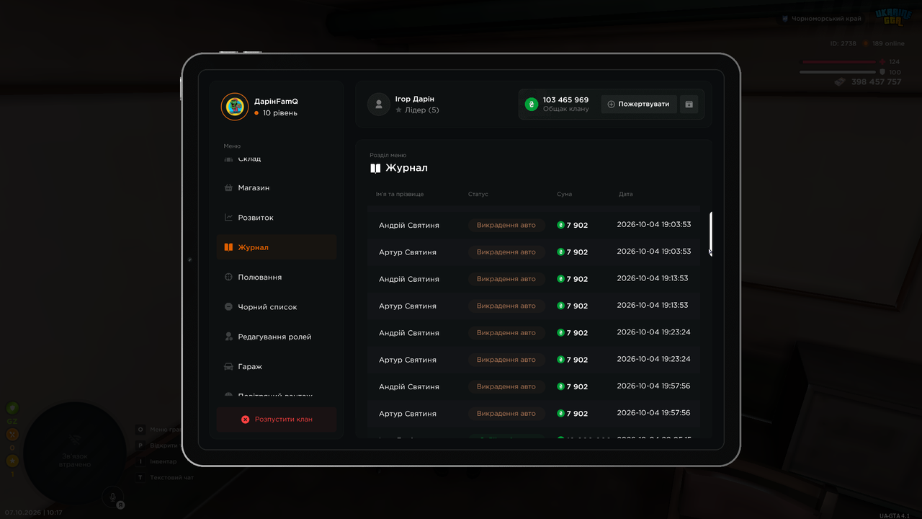Click Викрадення авто status in 19:13:53 Артур row
This screenshot has width=922, height=519.
506,306
